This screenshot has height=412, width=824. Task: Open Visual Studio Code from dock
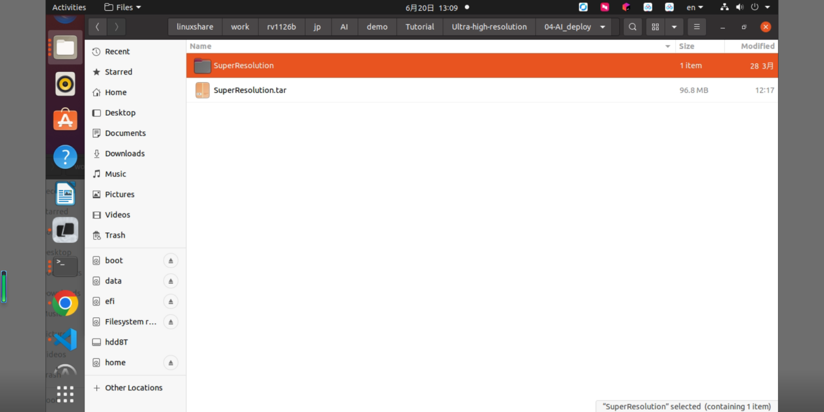[x=65, y=340]
